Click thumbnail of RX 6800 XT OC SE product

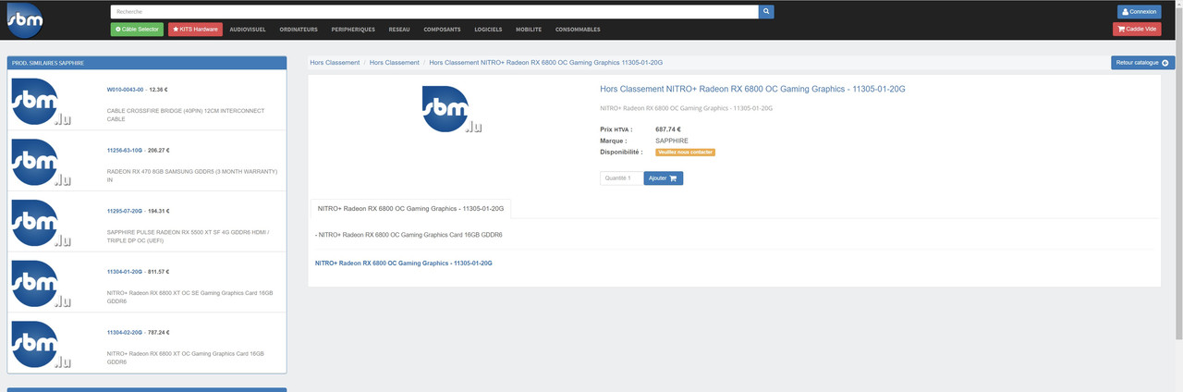[x=41, y=285]
